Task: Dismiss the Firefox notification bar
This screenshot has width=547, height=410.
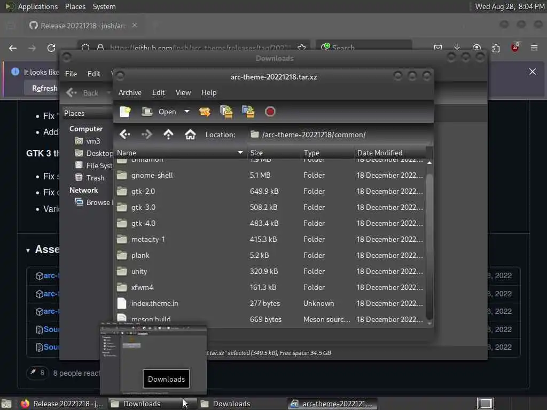Action: coord(533,72)
